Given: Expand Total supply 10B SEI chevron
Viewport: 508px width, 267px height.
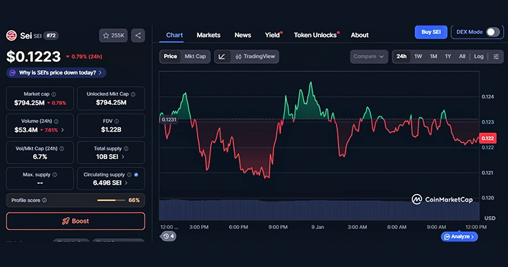Looking at the screenshot, I should pyautogui.click(x=123, y=157).
